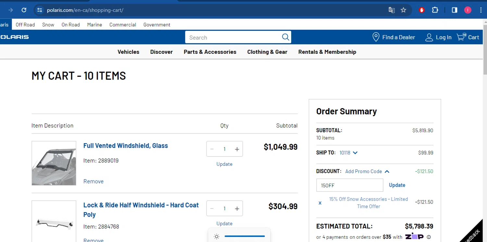This screenshot has height=242, width=487.
Task: Click the Find a Dealer link
Action: tap(399, 37)
